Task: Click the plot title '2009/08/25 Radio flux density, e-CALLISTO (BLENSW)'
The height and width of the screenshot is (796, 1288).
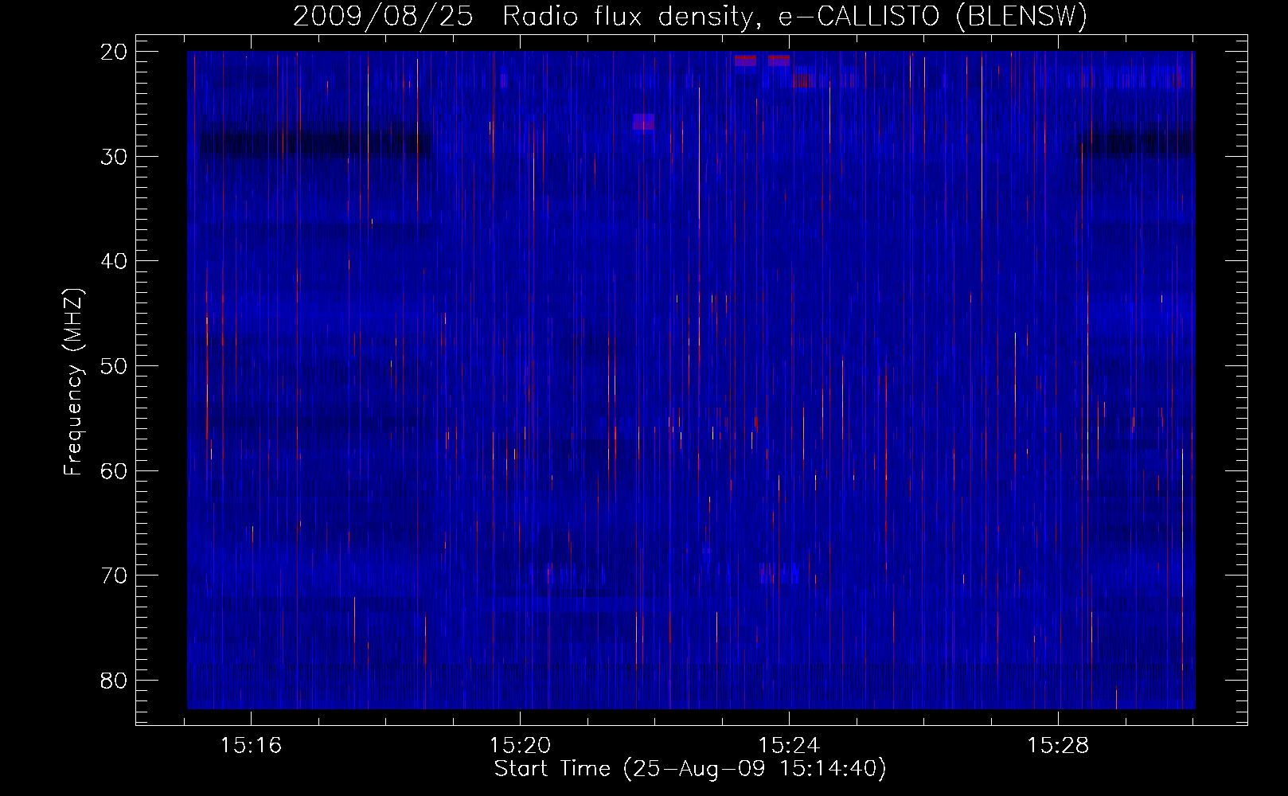Action: [690, 17]
